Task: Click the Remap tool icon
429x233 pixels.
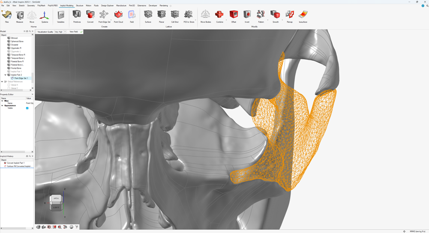Action: (290, 15)
